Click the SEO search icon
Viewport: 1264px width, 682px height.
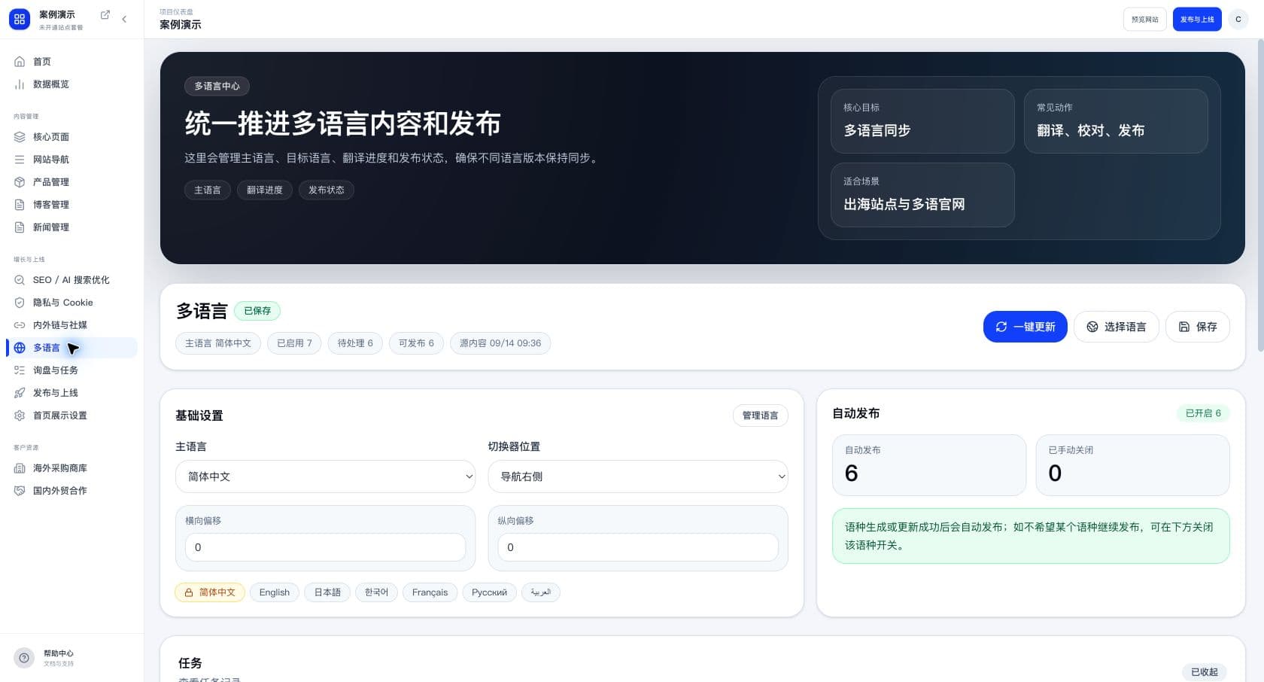[20, 280]
